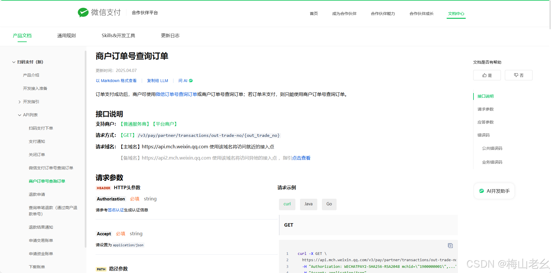Open 查询单笔退款 sidebar item
The image size is (551, 273).
(53, 211)
